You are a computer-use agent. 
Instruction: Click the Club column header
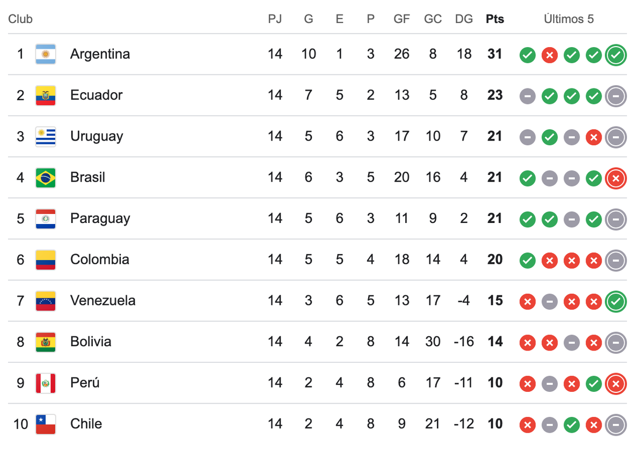(20, 19)
